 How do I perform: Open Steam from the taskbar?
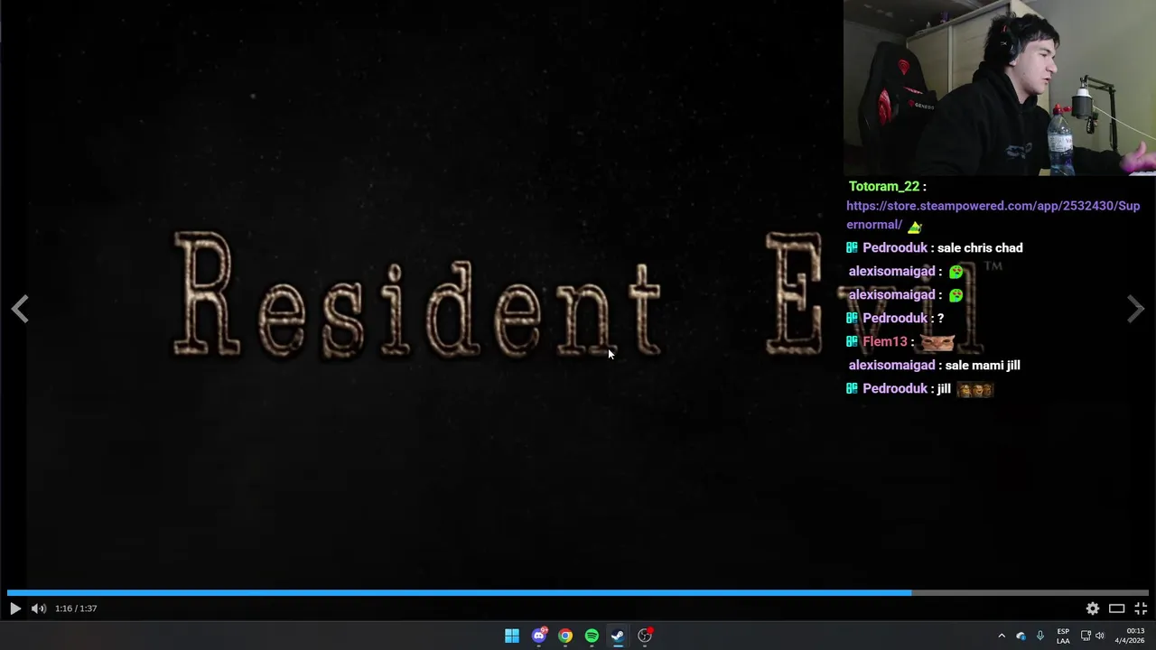click(x=618, y=636)
